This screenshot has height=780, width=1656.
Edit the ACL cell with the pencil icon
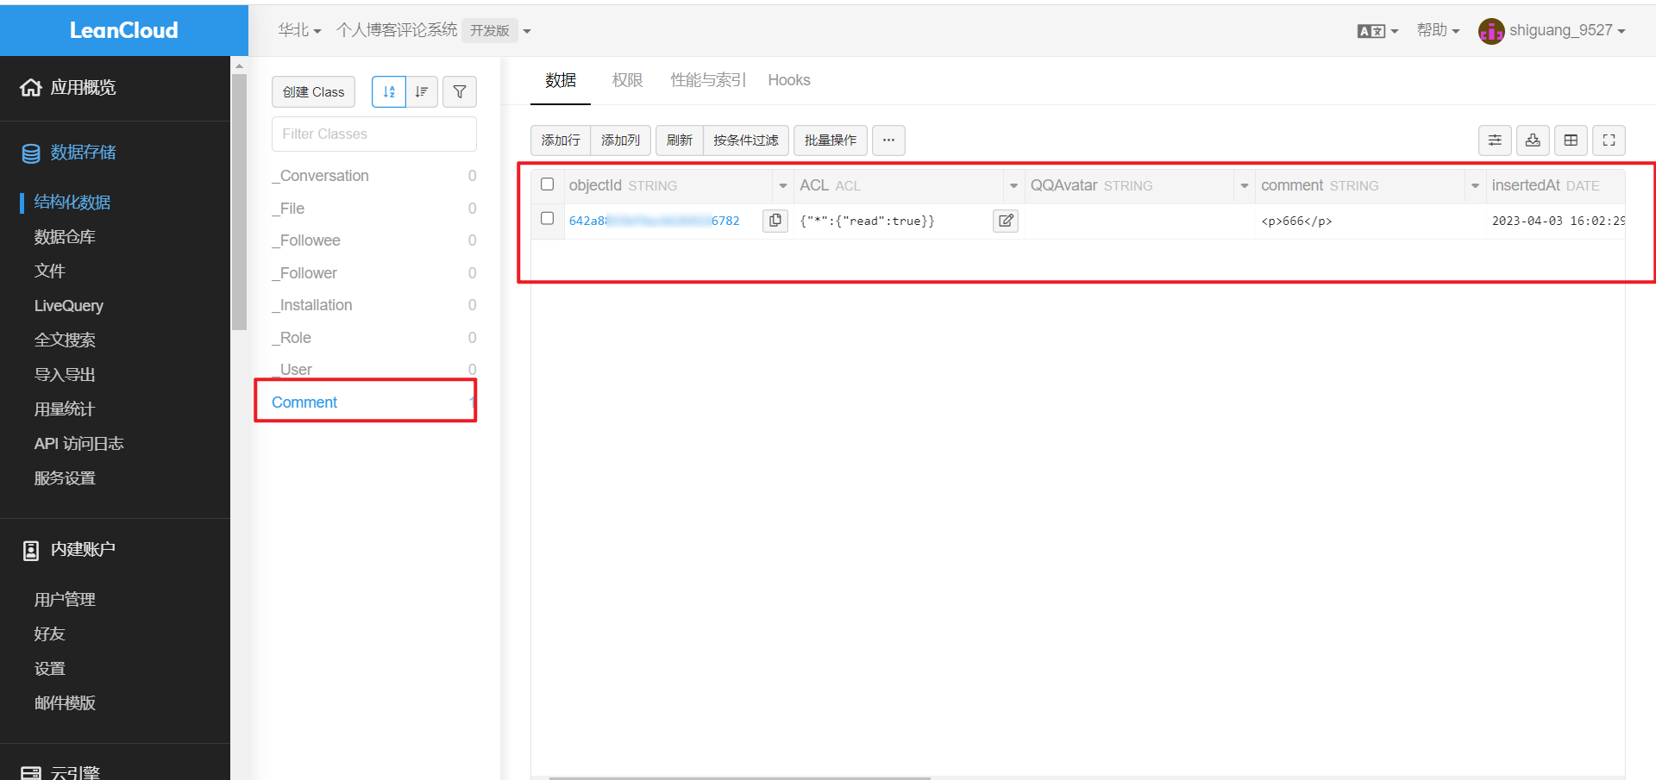coord(1006,221)
